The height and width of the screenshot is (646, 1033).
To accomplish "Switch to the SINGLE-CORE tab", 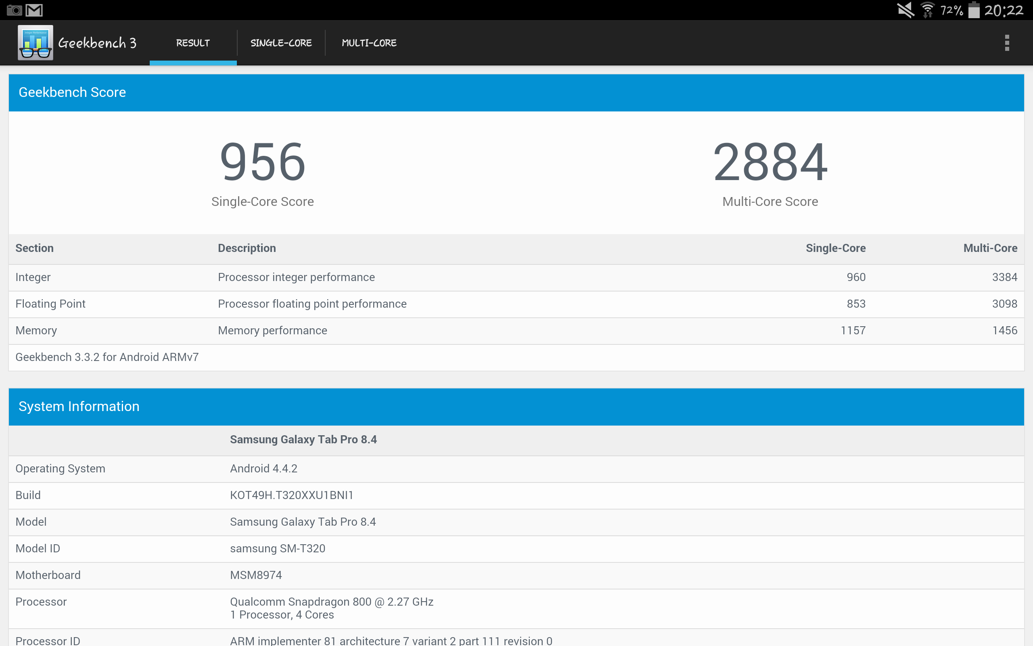I will [x=281, y=43].
